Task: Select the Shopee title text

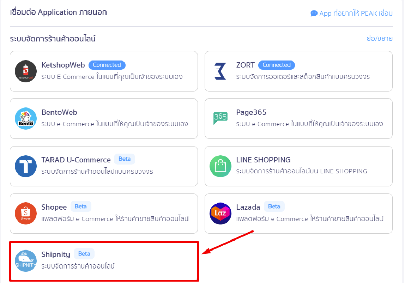Action: click(54, 207)
